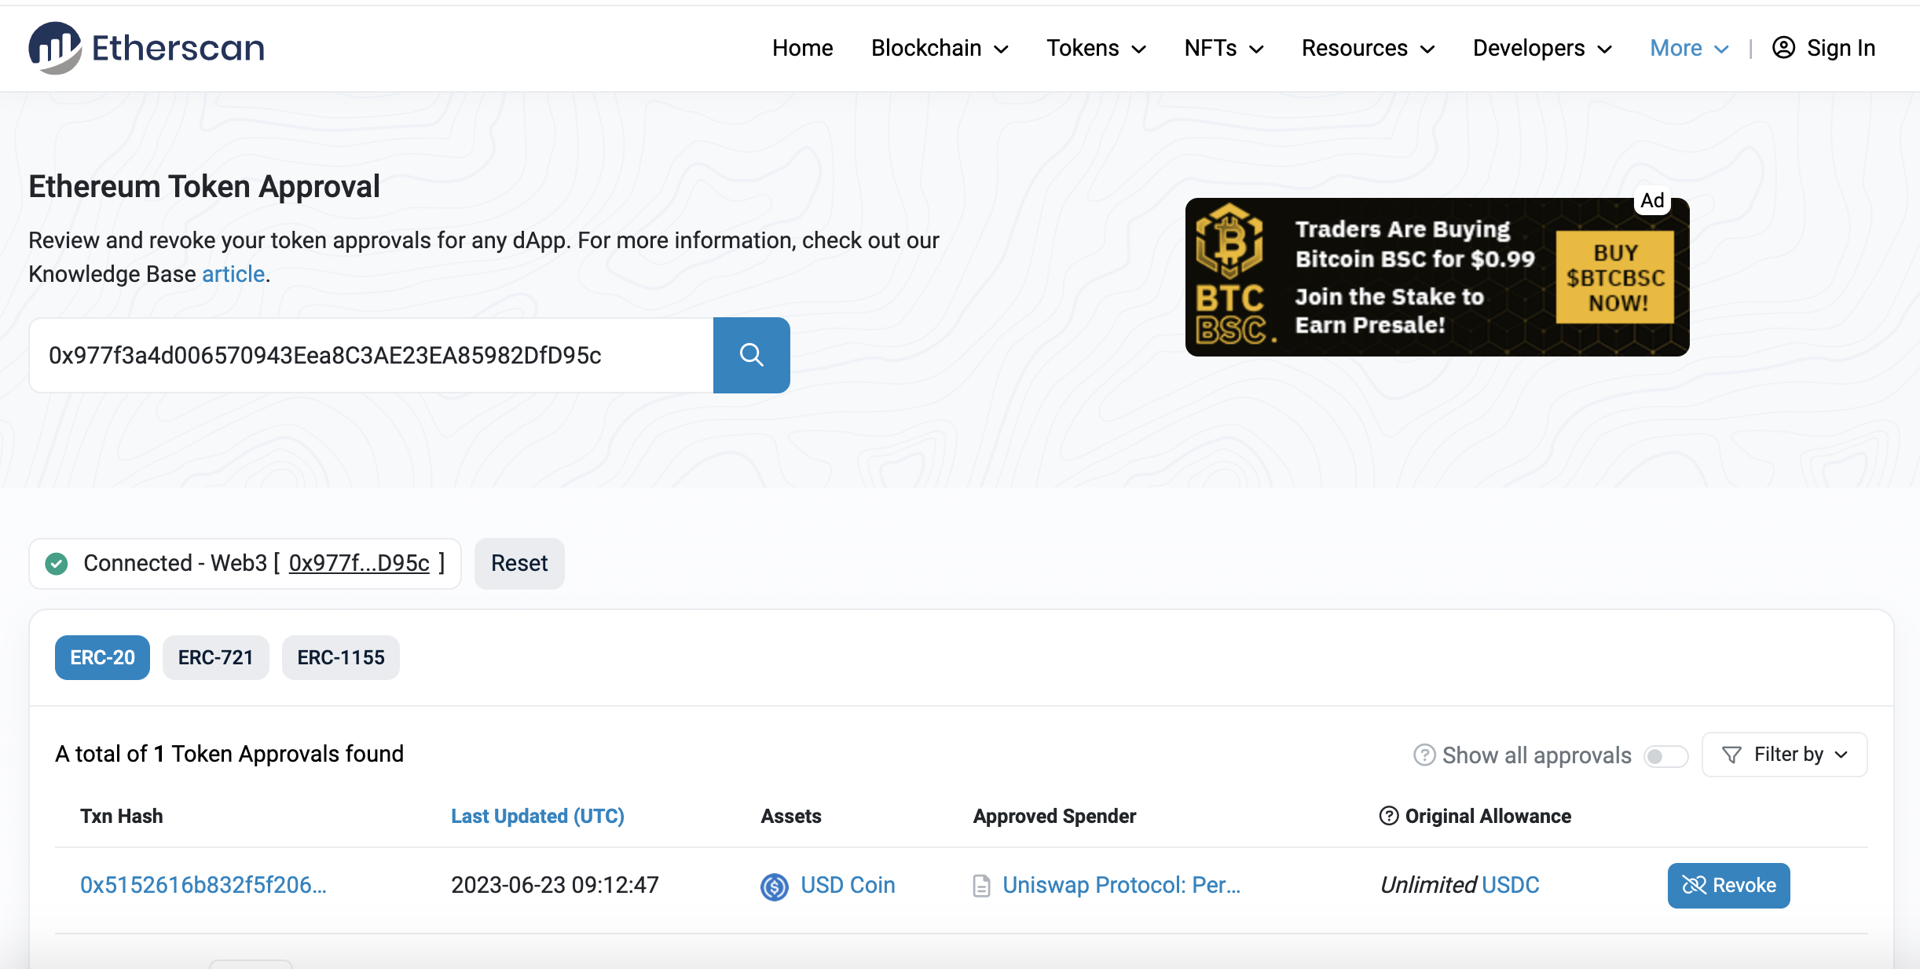1920x969 pixels.
Task: Expand the More navigation dropdown
Action: [1687, 48]
